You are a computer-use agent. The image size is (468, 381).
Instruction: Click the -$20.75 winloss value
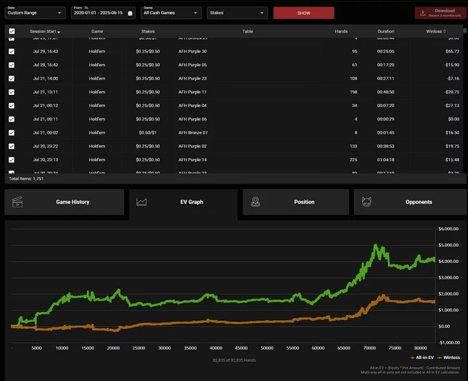pyautogui.click(x=451, y=92)
